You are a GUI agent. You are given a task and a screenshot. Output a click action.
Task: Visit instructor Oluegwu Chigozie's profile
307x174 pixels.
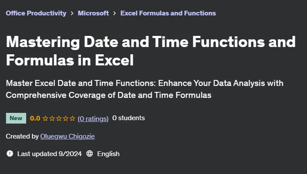pos(68,136)
